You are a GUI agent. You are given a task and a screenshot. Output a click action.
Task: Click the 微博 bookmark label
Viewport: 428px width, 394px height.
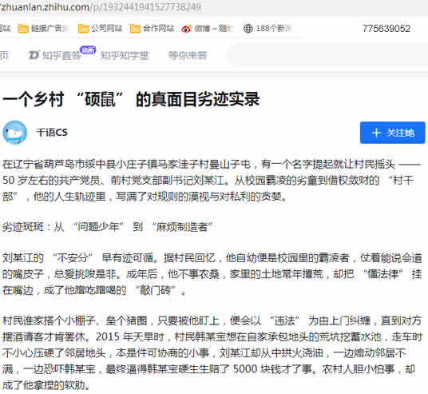pos(213,29)
